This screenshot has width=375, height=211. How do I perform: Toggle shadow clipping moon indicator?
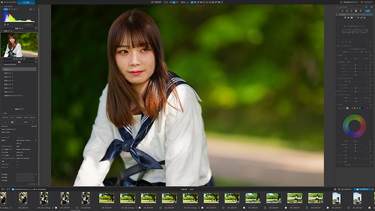pos(5,24)
